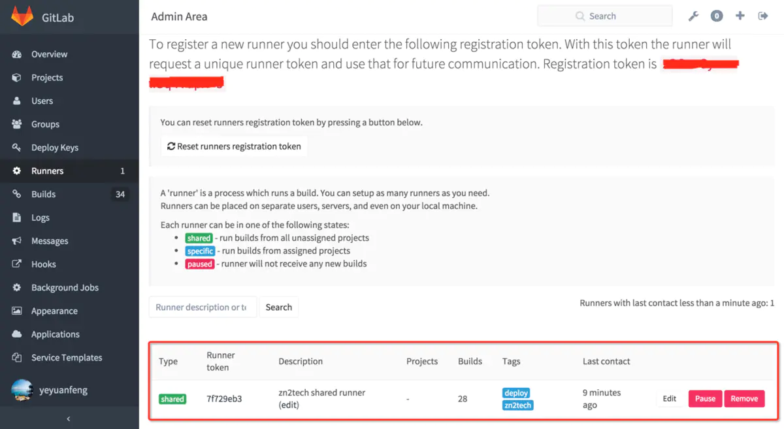Go to Service Templates page
This screenshot has height=429, width=784.
coord(67,358)
